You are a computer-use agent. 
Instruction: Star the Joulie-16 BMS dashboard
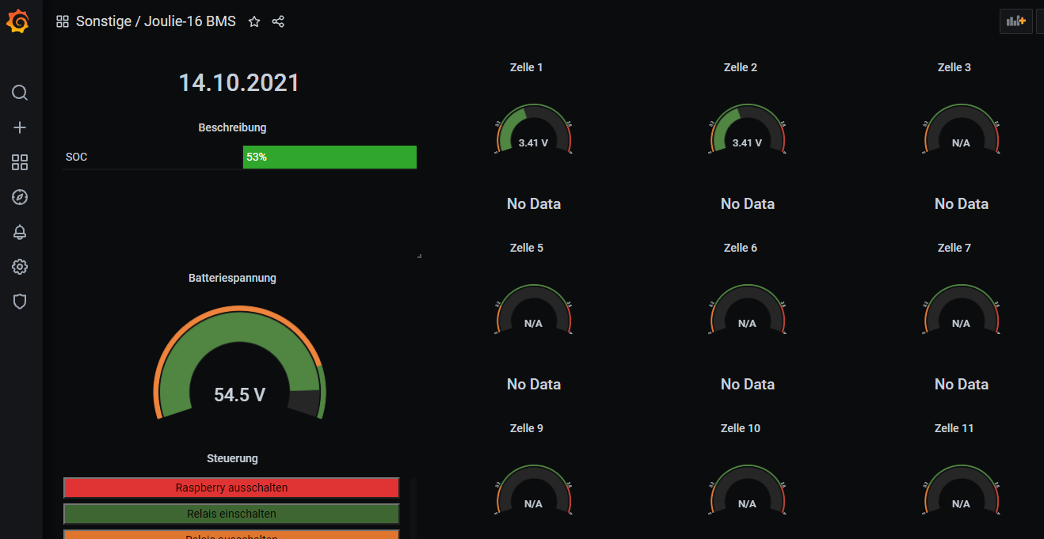[x=254, y=22]
